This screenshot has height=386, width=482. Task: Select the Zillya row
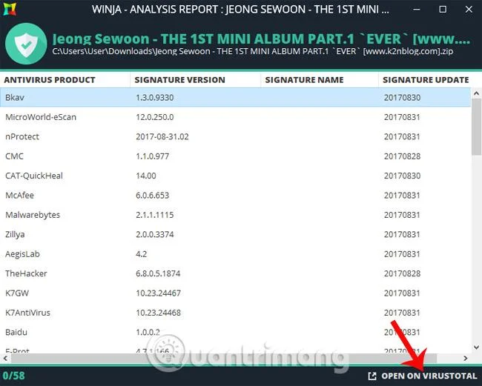coord(235,234)
